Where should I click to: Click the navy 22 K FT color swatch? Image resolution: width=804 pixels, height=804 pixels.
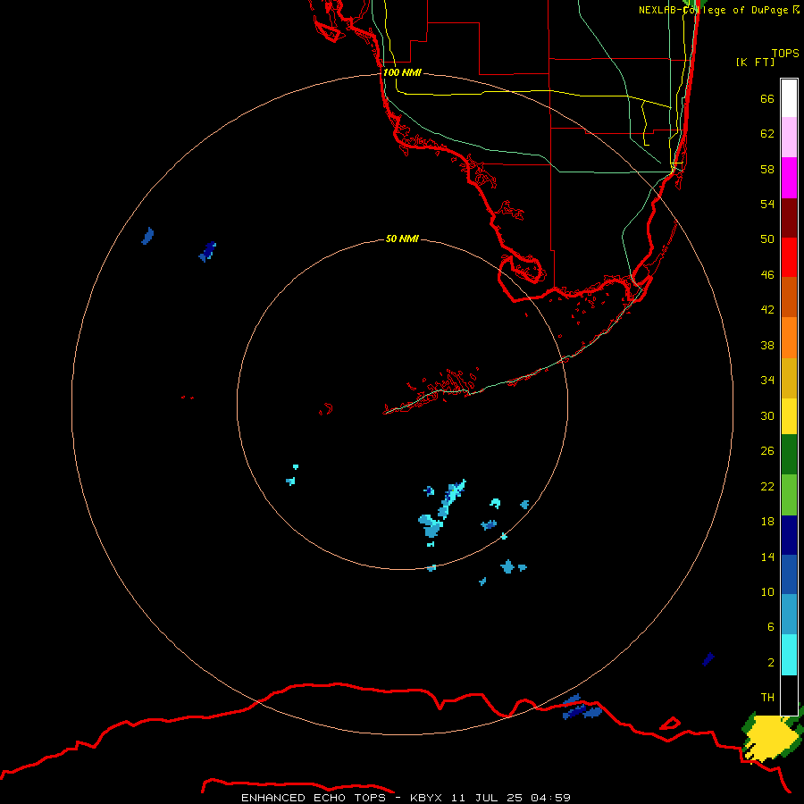789,535
